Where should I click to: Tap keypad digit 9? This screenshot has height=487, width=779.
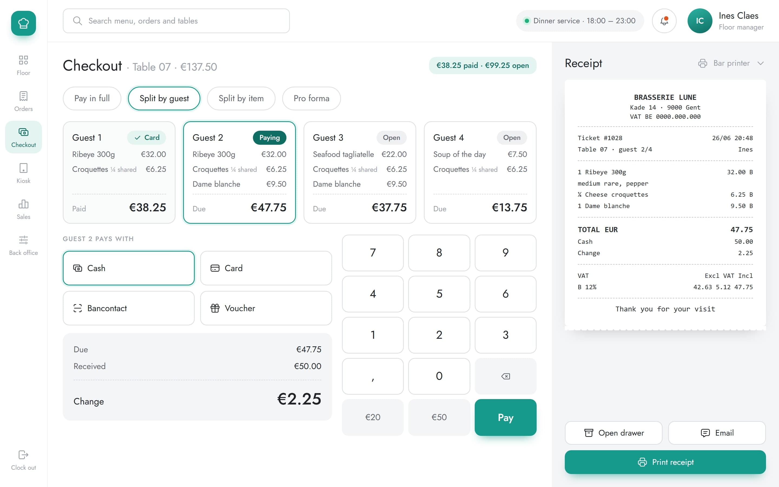[505, 253]
